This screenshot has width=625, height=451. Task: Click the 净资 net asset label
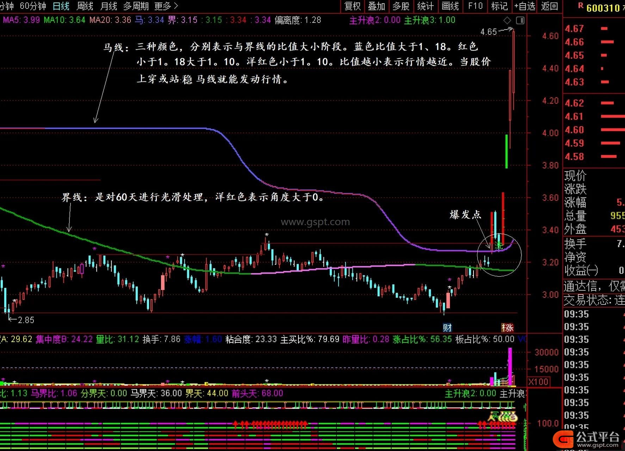pyautogui.click(x=575, y=257)
